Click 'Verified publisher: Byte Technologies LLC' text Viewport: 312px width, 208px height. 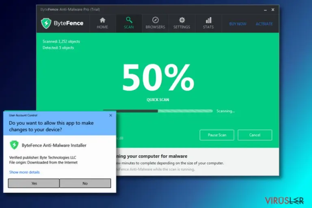[x=43, y=158]
